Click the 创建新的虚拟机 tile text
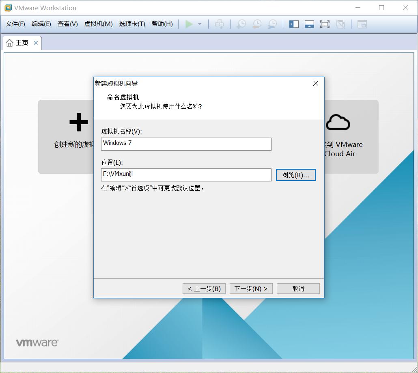Viewport: 418px width, 373px height. (74, 144)
